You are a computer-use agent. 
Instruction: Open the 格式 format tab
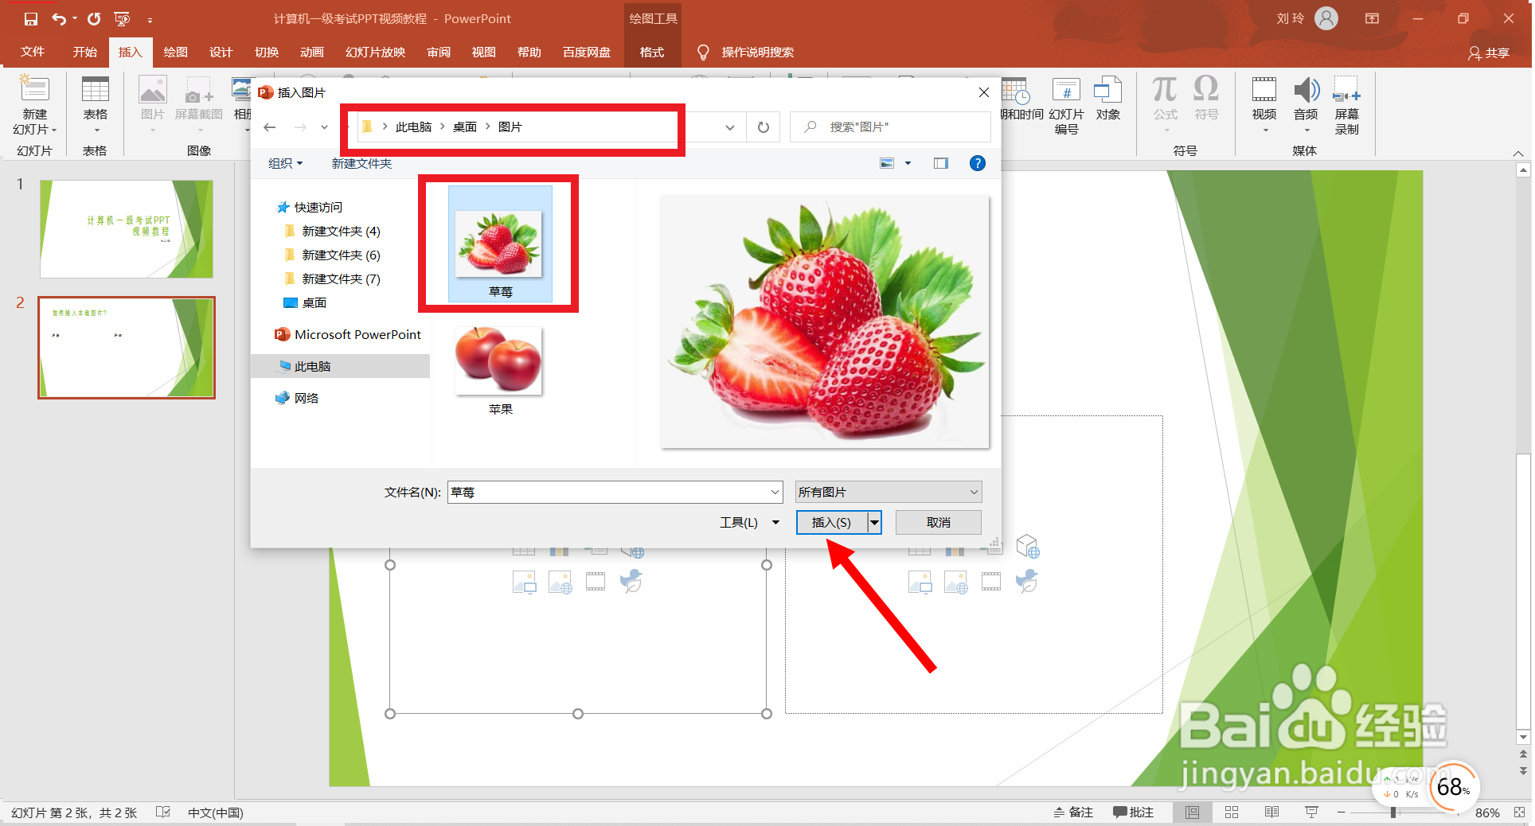[652, 52]
